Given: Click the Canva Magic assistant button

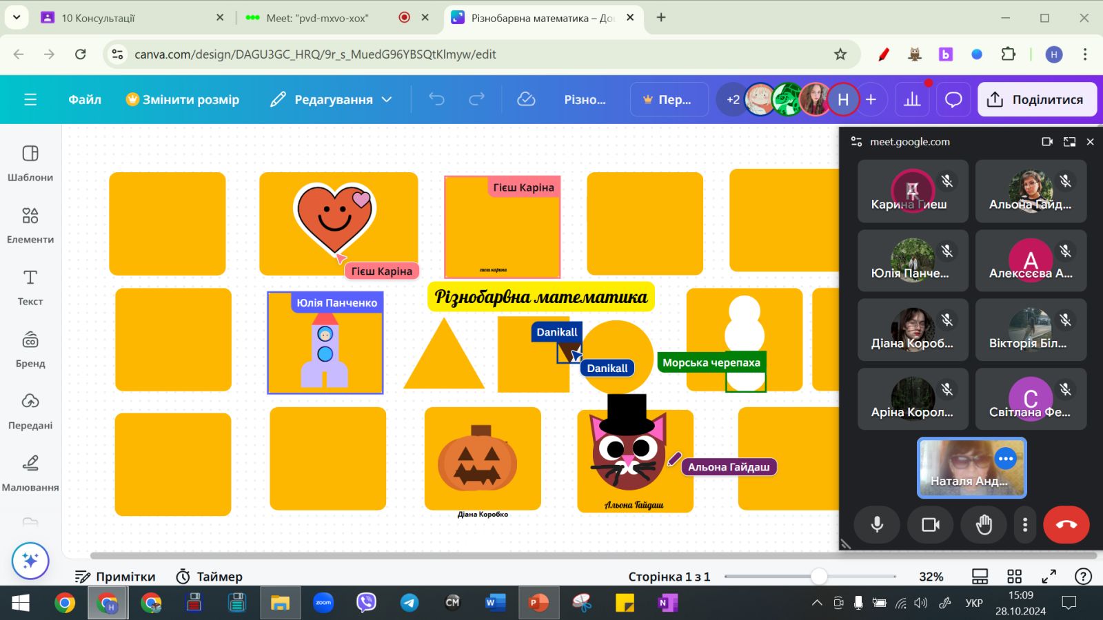Looking at the screenshot, I should tap(30, 561).
